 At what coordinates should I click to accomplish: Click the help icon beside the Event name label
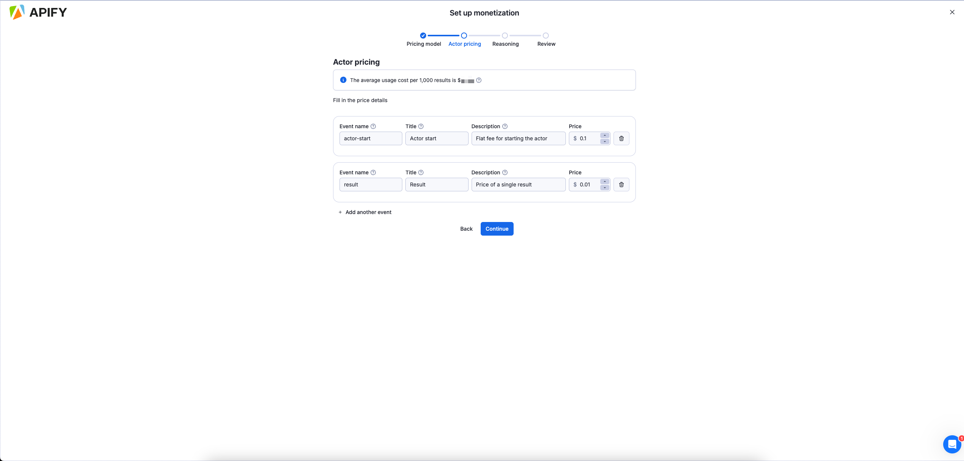(x=373, y=126)
